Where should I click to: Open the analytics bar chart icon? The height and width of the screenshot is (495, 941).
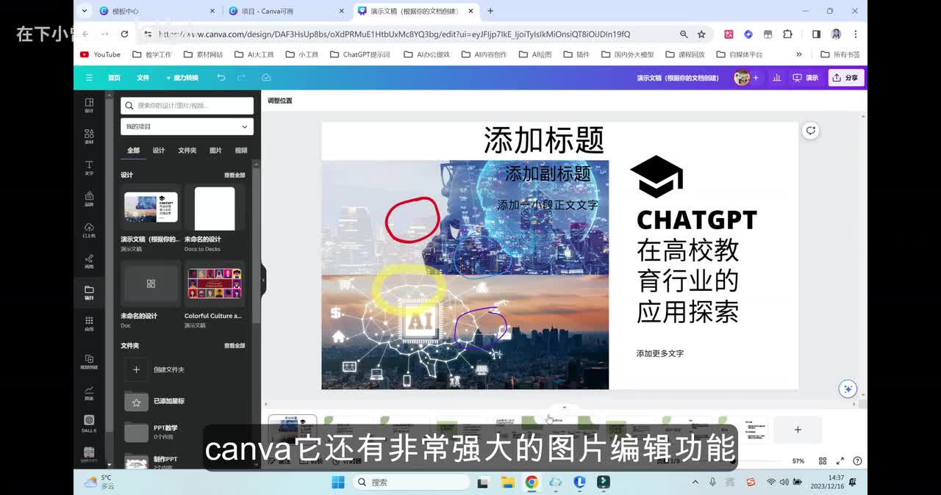tap(776, 78)
